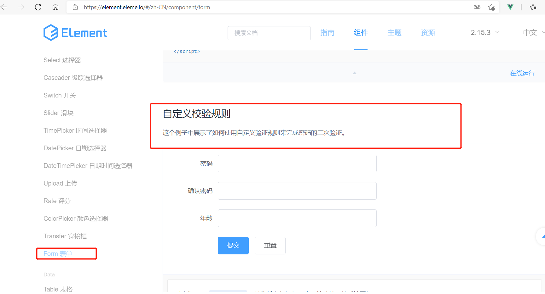The image size is (545, 294).
Task: Go back using the browser back arrow
Action: tap(4, 7)
